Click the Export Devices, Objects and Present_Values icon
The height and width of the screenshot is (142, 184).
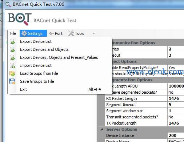click(12, 57)
